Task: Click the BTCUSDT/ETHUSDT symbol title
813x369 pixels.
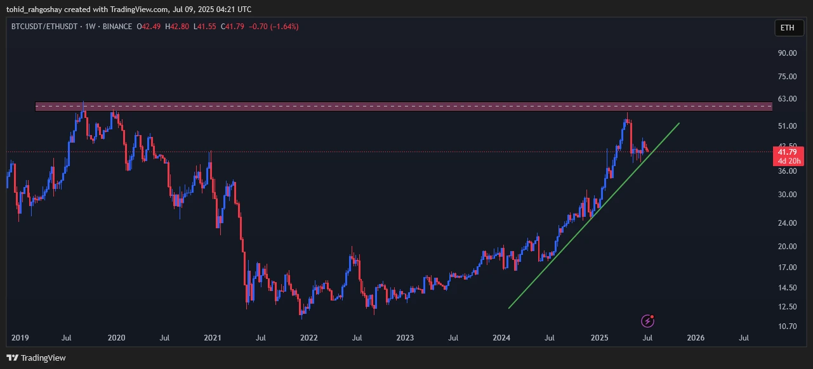Action: pyautogui.click(x=43, y=27)
